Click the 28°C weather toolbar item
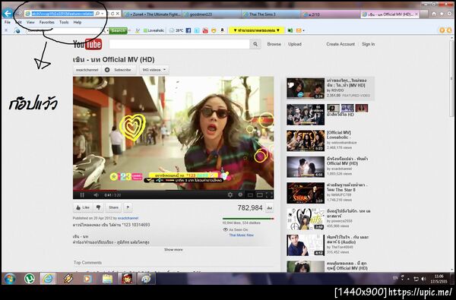The height and width of the screenshot is (300, 456). 176,30
